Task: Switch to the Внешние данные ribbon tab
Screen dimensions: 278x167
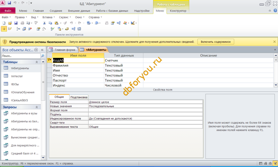Action: 79,11
